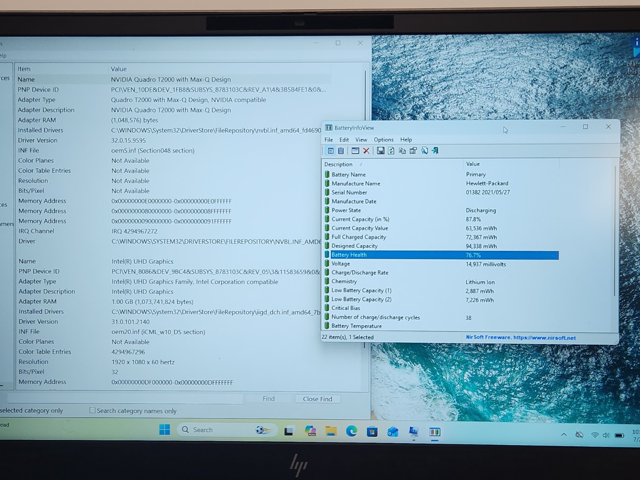Image resolution: width=640 pixels, height=480 pixels.
Task: Open the Windows Start menu
Action: [164, 430]
